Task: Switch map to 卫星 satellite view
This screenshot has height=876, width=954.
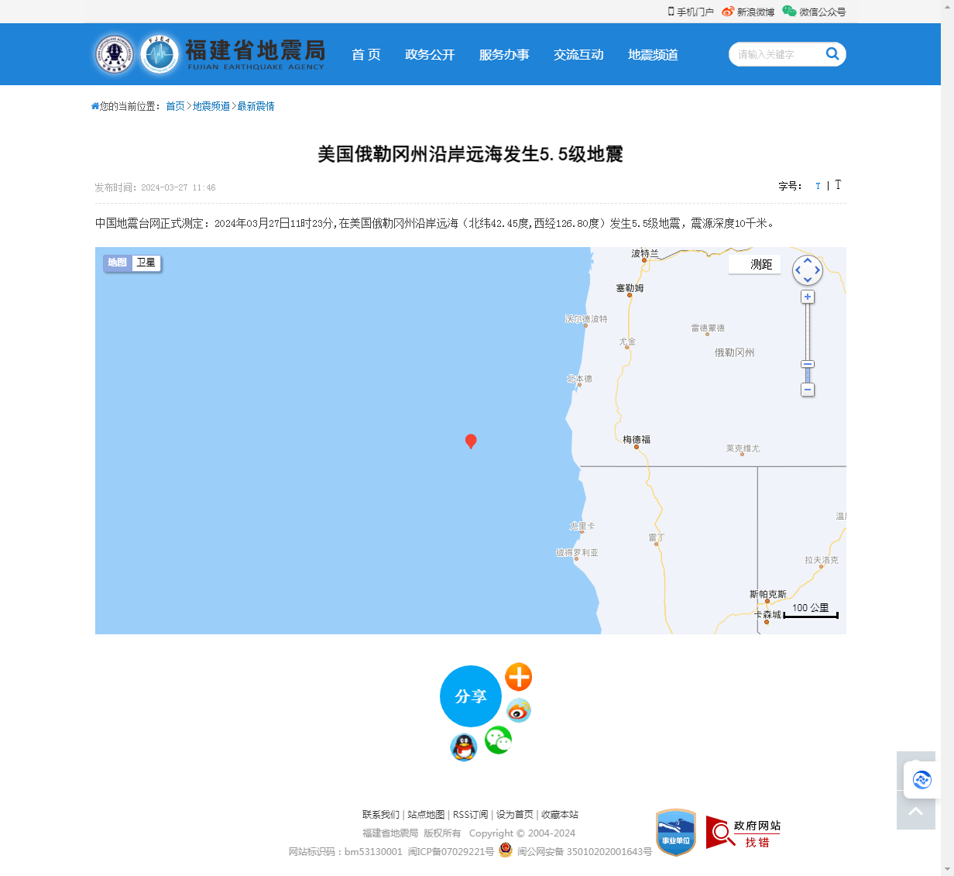Action: tap(146, 263)
